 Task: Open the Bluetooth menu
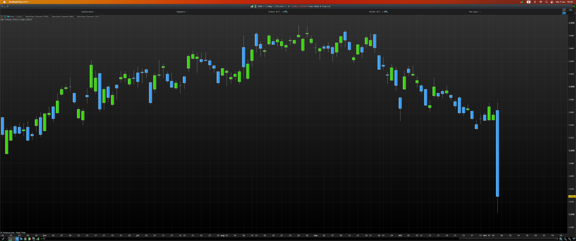point(535,2)
